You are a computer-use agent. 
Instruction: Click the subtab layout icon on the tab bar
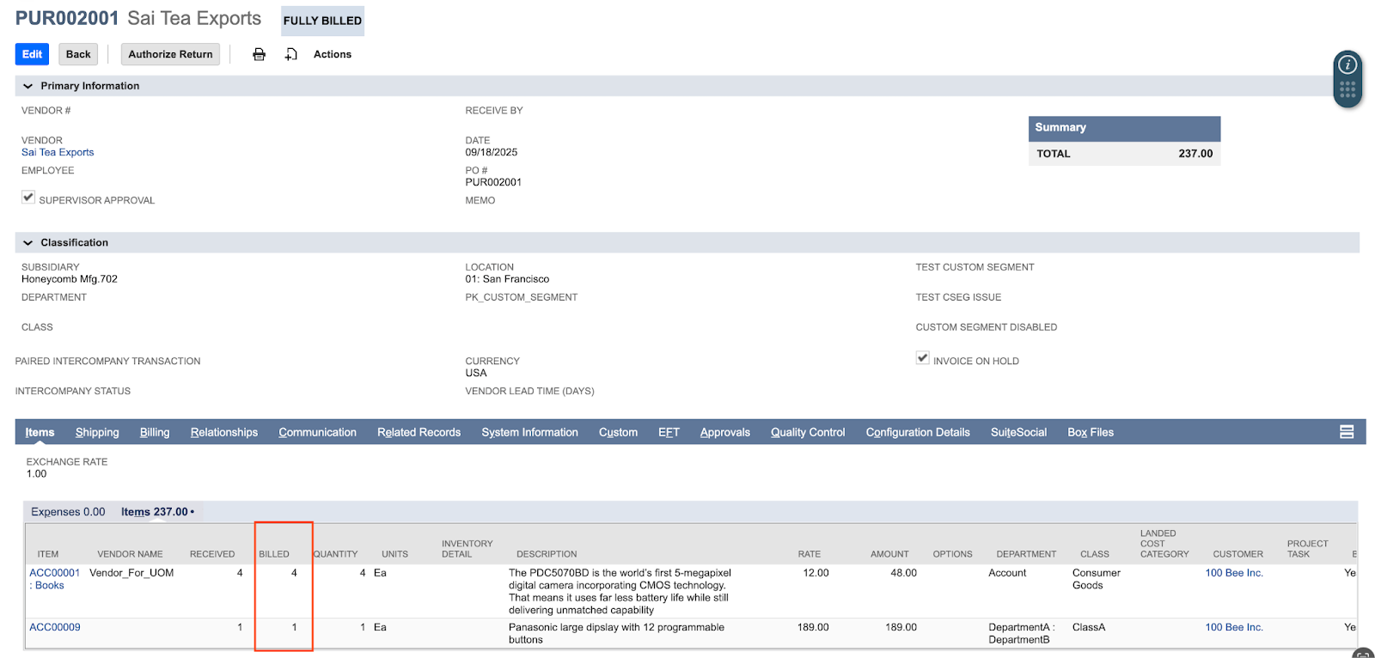(x=1347, y=432)
